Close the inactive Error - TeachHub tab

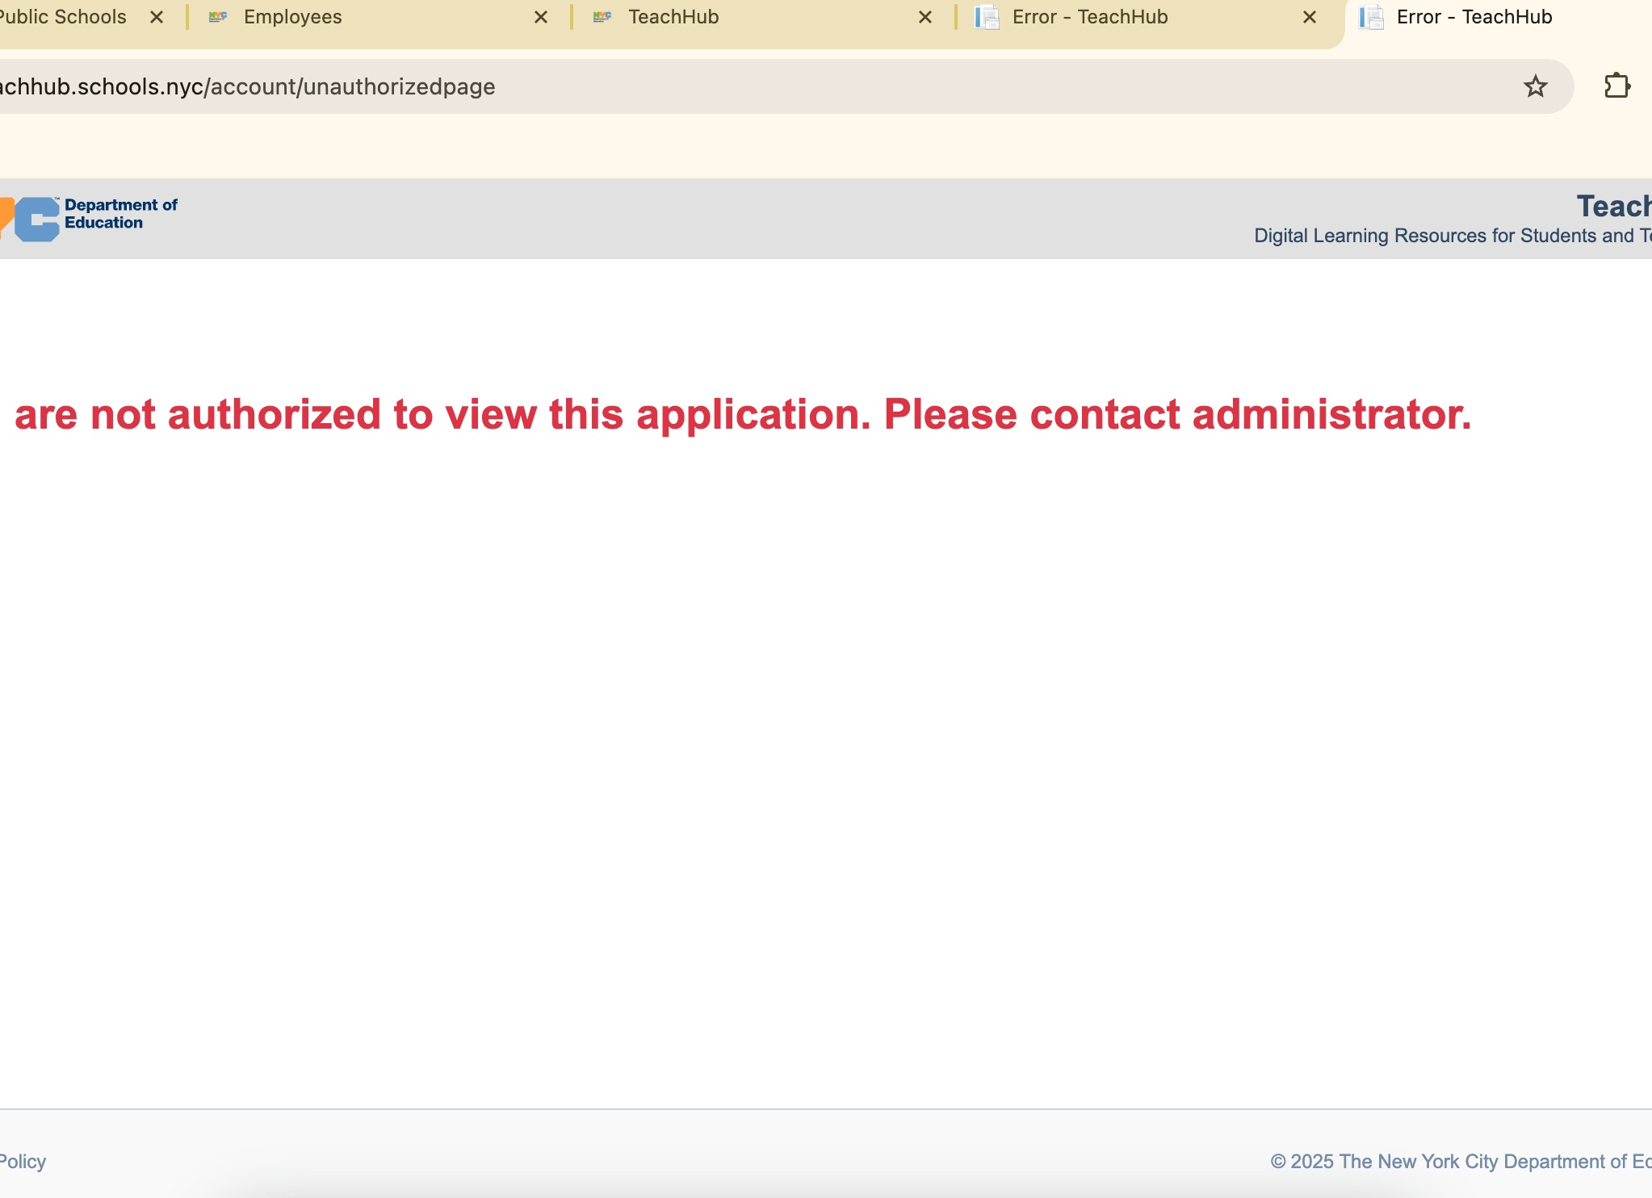point(1310,17)
